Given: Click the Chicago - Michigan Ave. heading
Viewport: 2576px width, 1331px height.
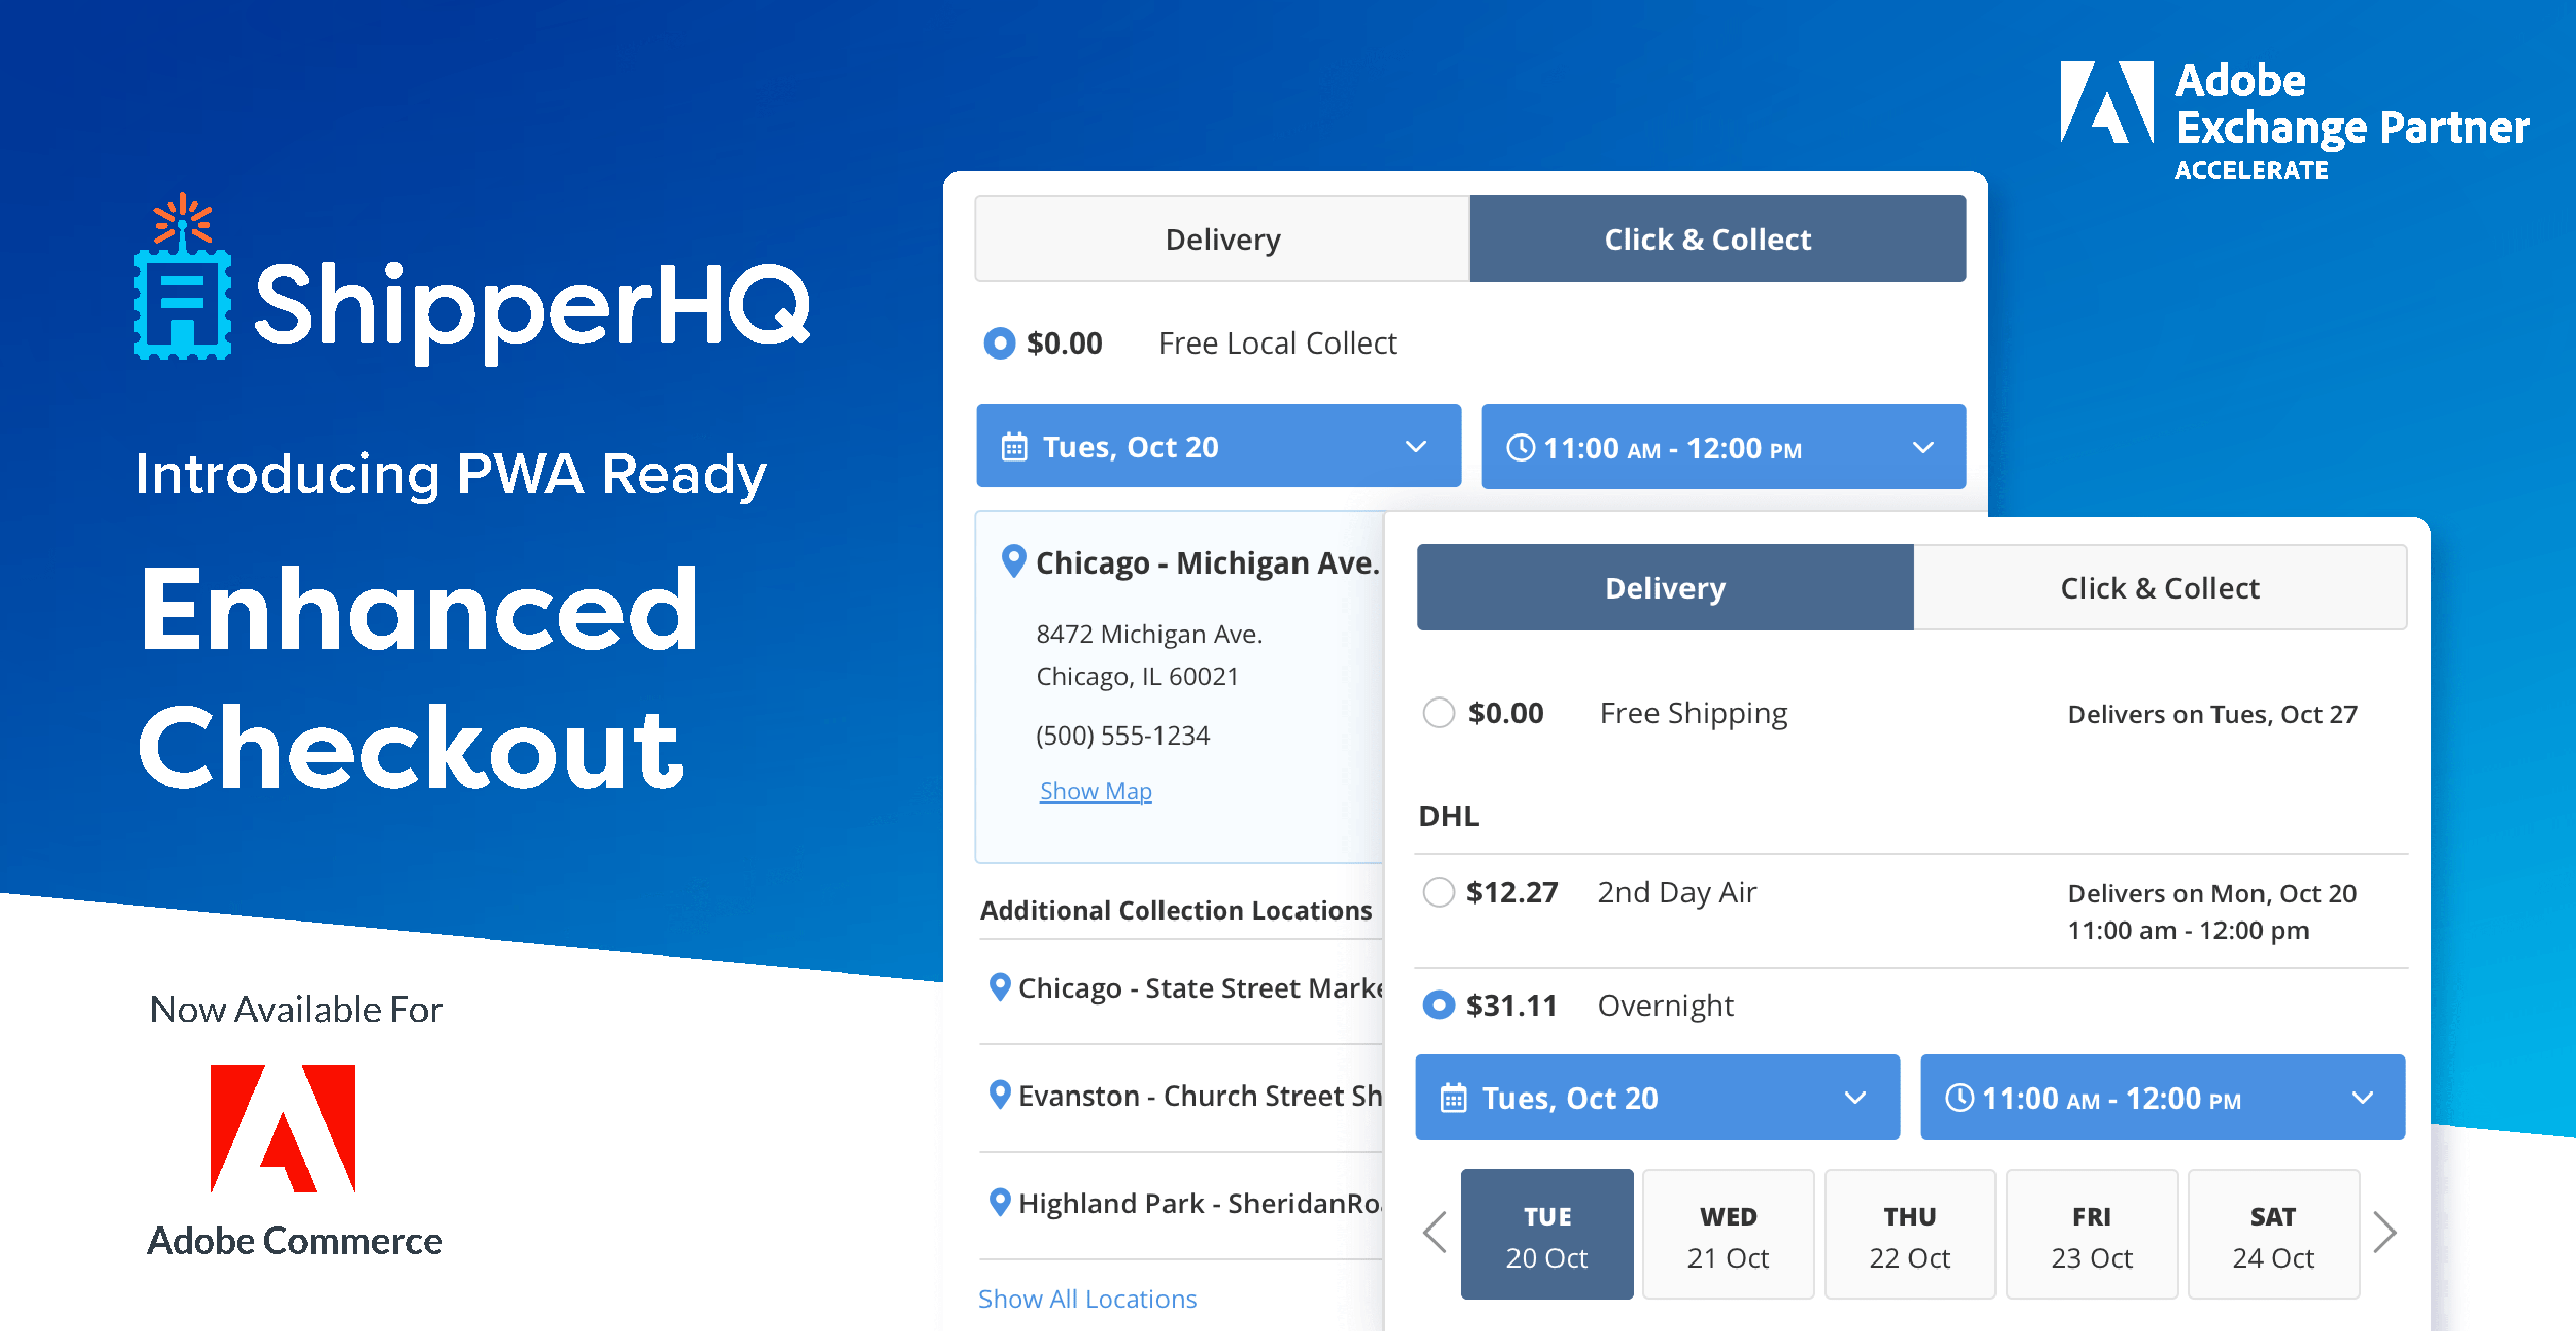Looking at the screenshot, I should [x=1207, y=562].
